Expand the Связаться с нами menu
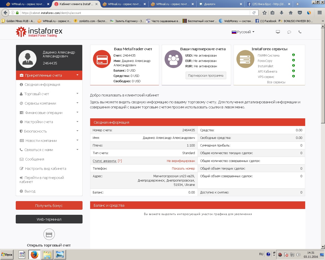 [49, 150]
